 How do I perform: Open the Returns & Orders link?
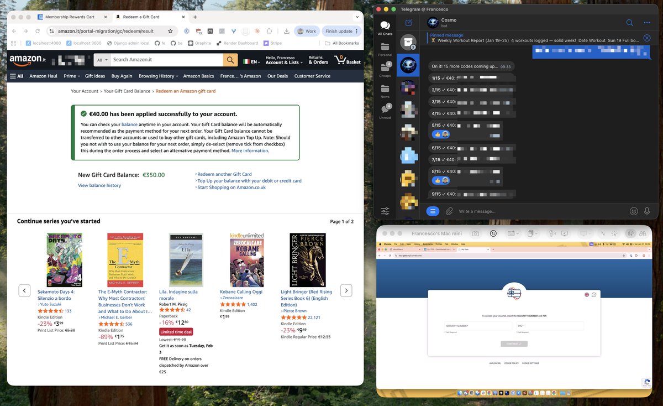[318, 60]
